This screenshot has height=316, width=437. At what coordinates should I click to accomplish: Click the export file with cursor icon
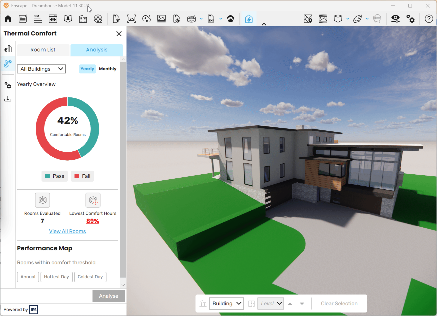click(116, 19)
